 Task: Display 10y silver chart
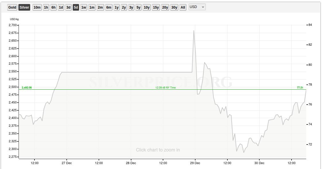[x=147, y=7]
